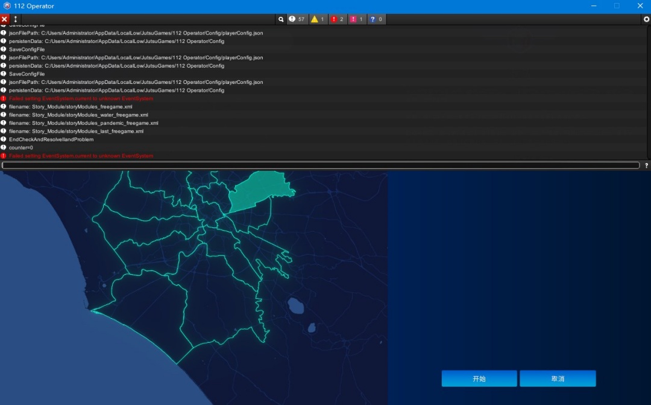Open the console log search magnifier
The image size is (651, 405).
click(x=281, y=19)
